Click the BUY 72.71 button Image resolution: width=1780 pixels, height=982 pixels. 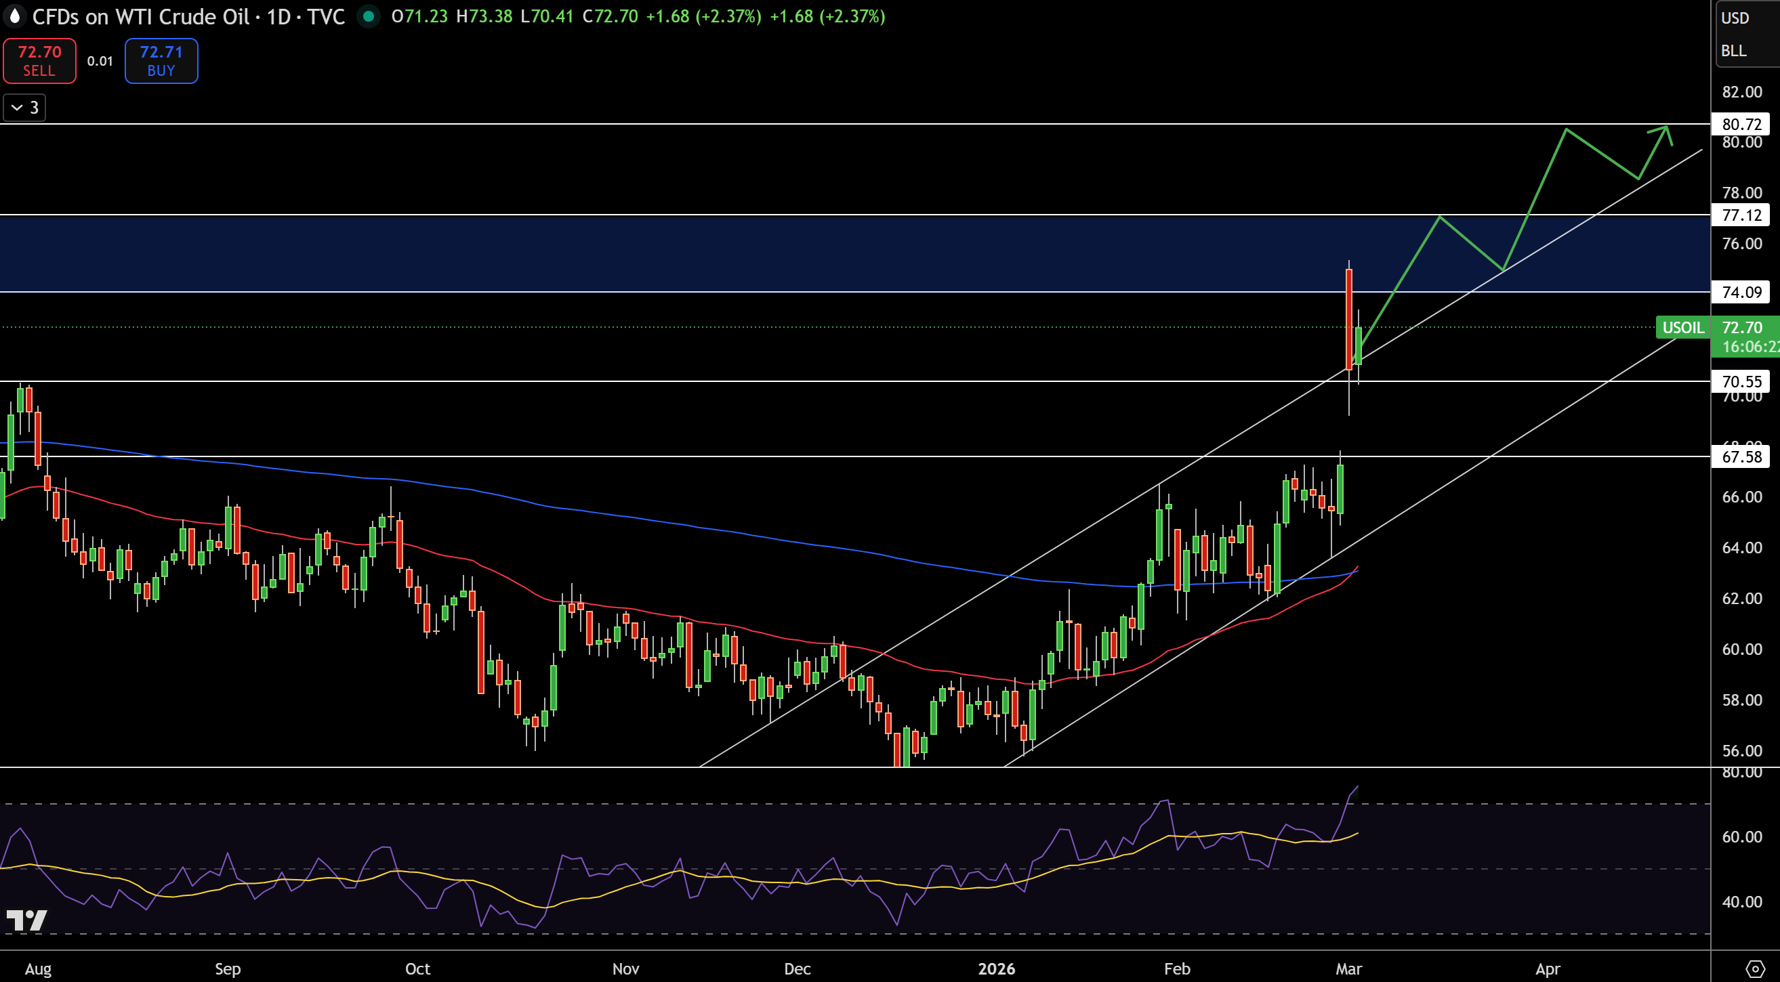161,61
